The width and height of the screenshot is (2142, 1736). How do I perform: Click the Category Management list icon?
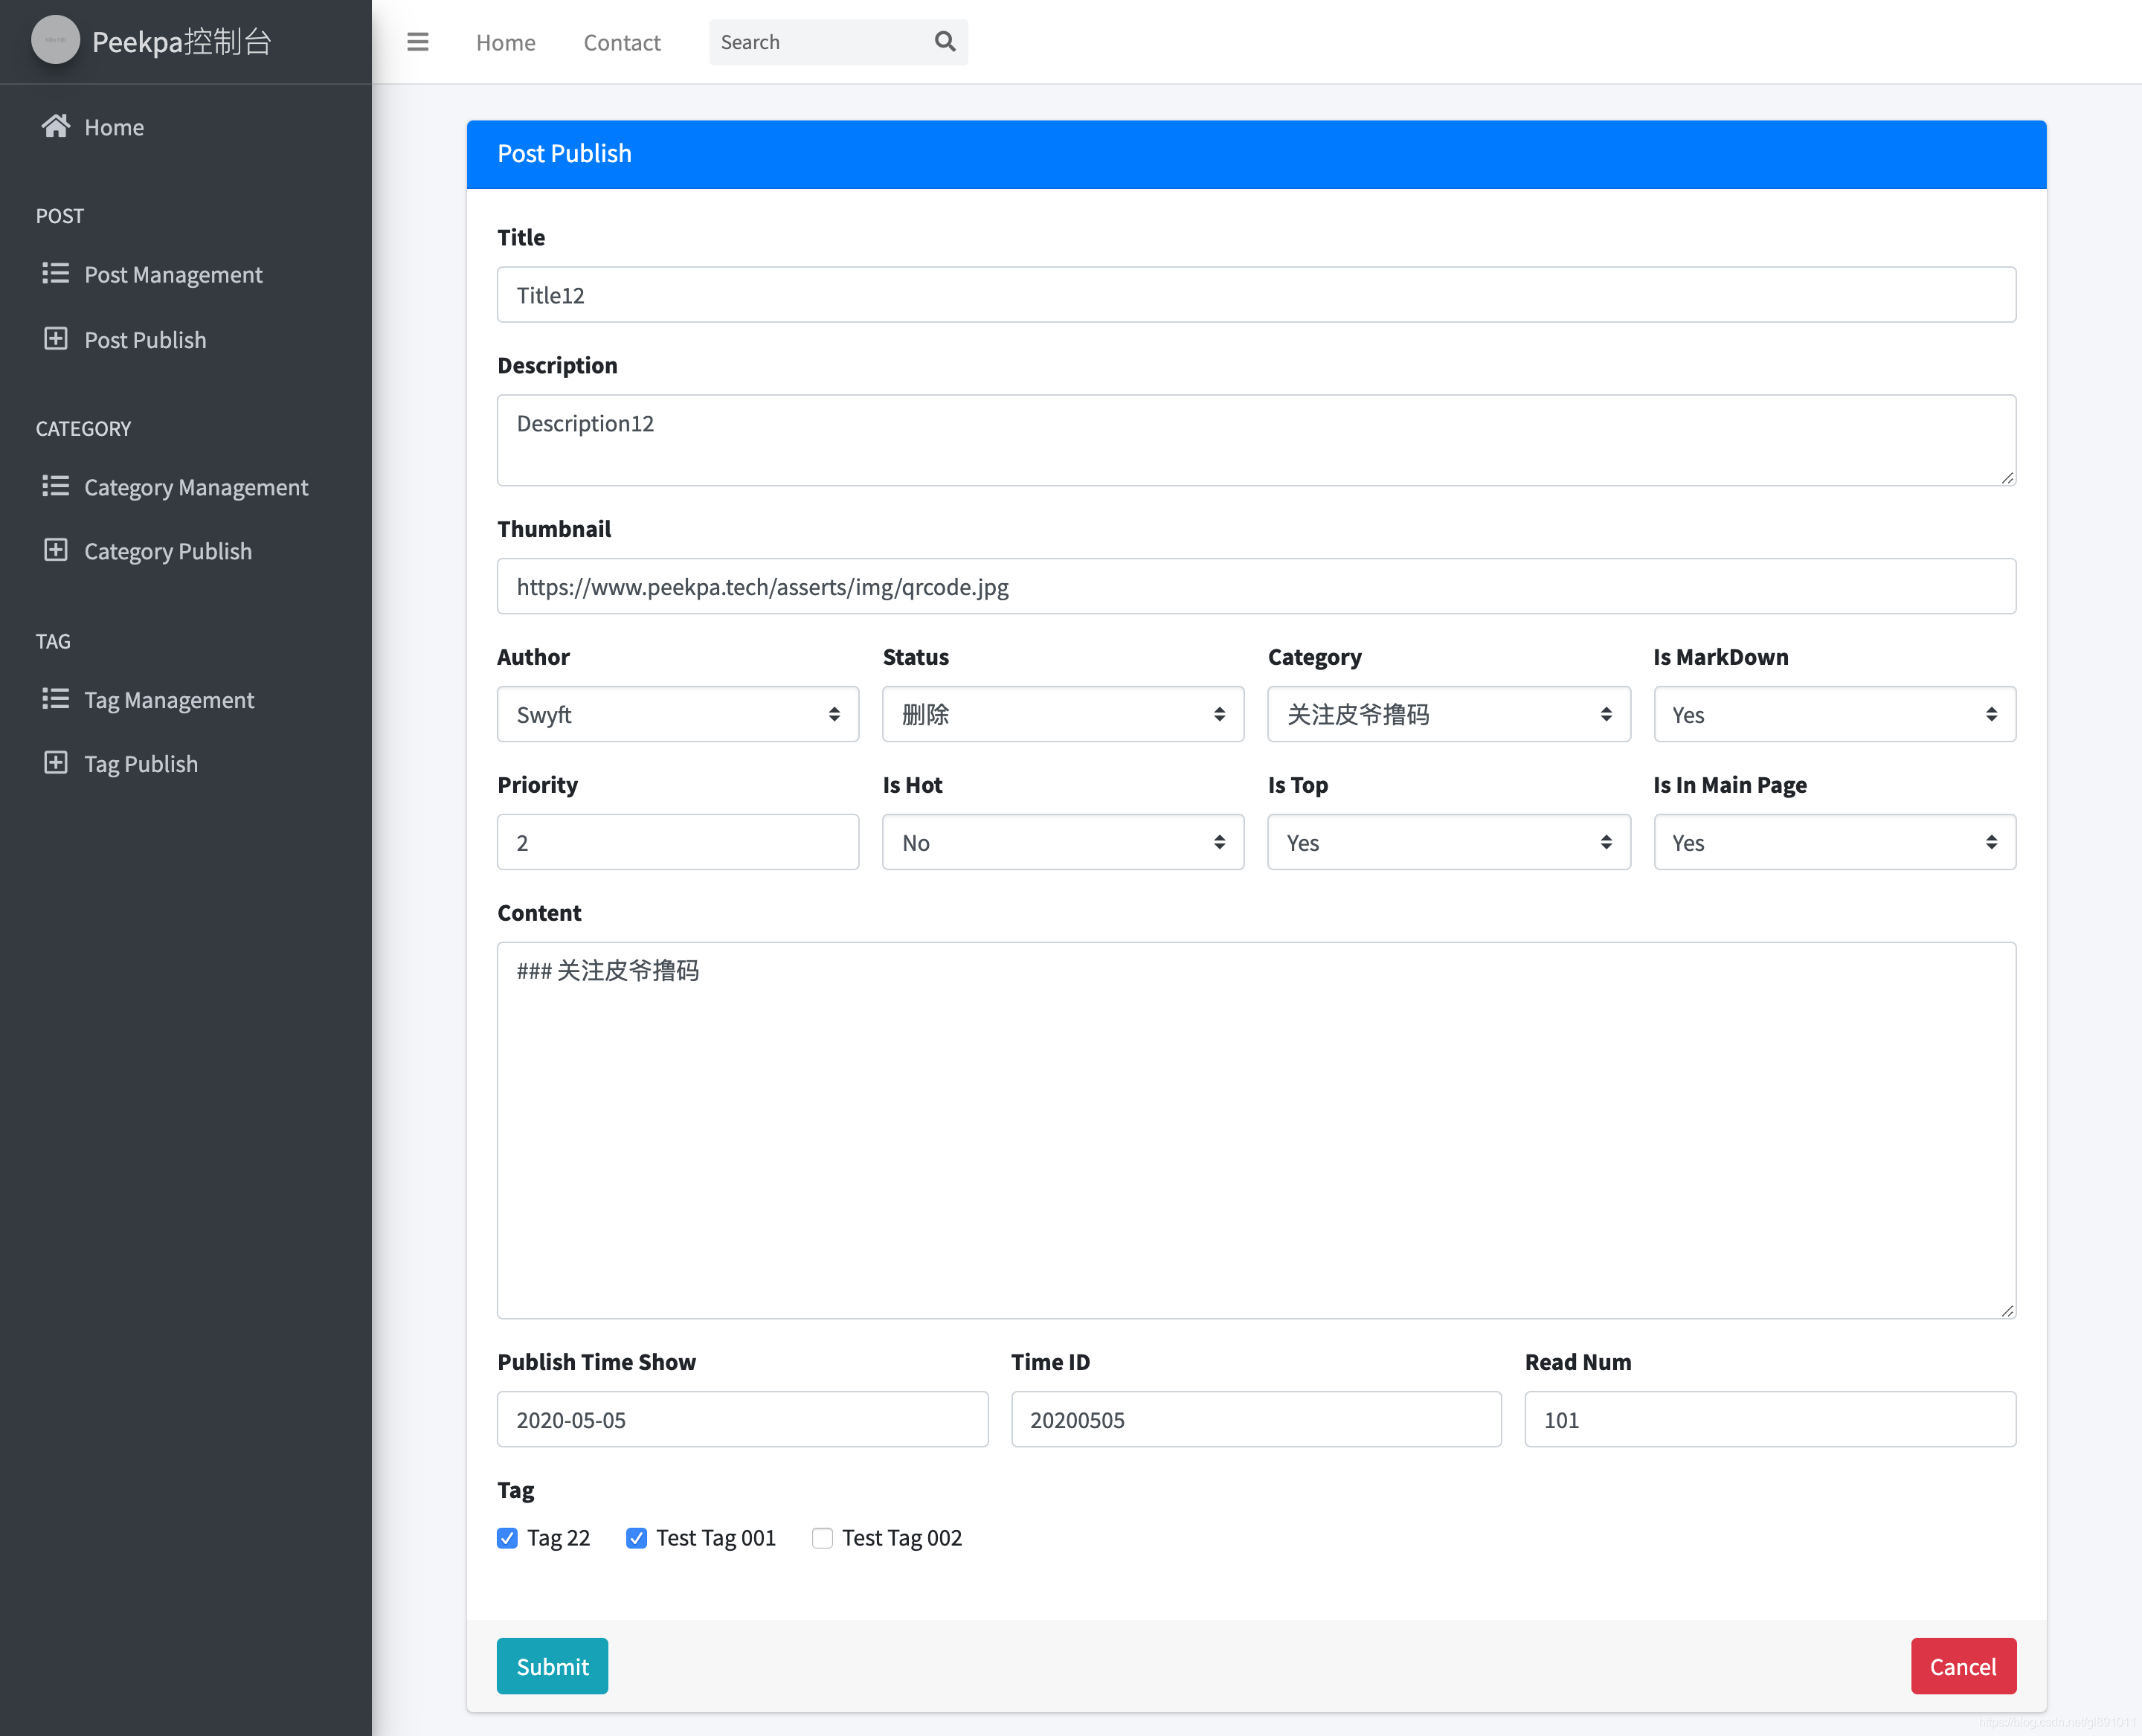56,486
